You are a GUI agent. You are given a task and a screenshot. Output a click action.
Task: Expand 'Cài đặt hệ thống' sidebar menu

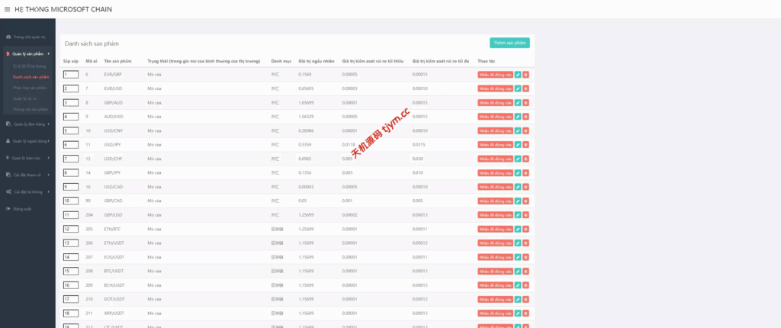[x=27, y=192]
